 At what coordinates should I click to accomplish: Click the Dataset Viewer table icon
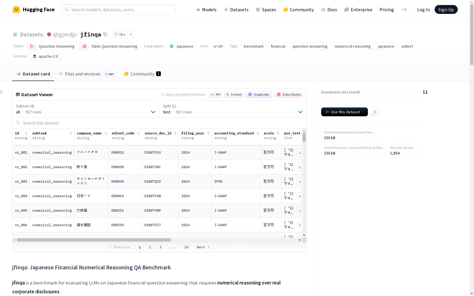click(x=18, y=94)
